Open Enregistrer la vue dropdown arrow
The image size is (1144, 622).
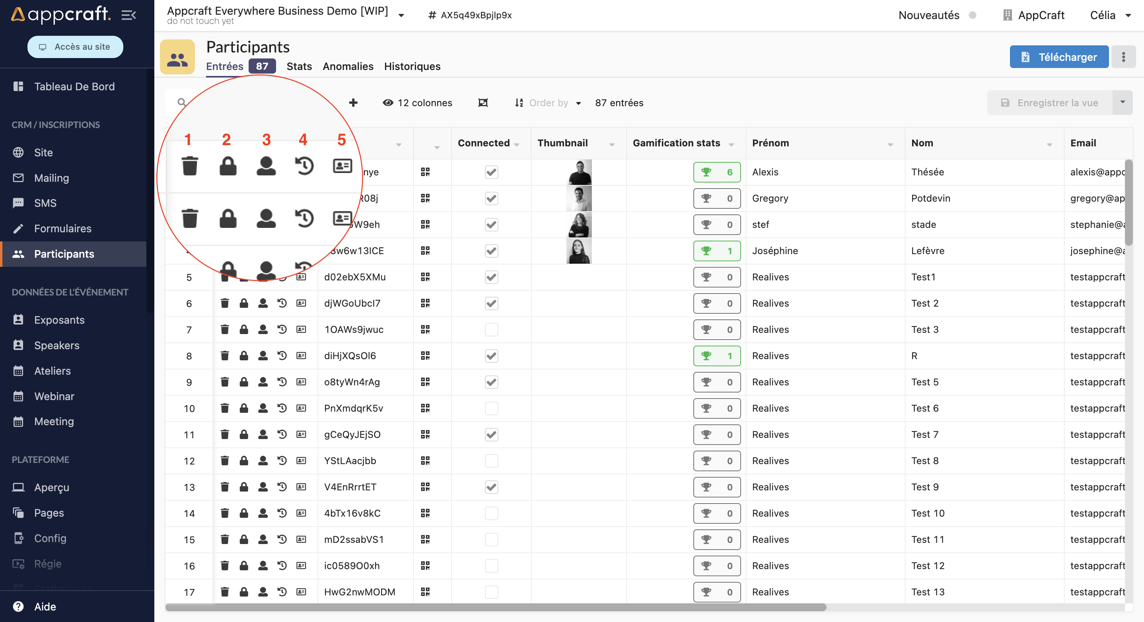click(1123, 103)
